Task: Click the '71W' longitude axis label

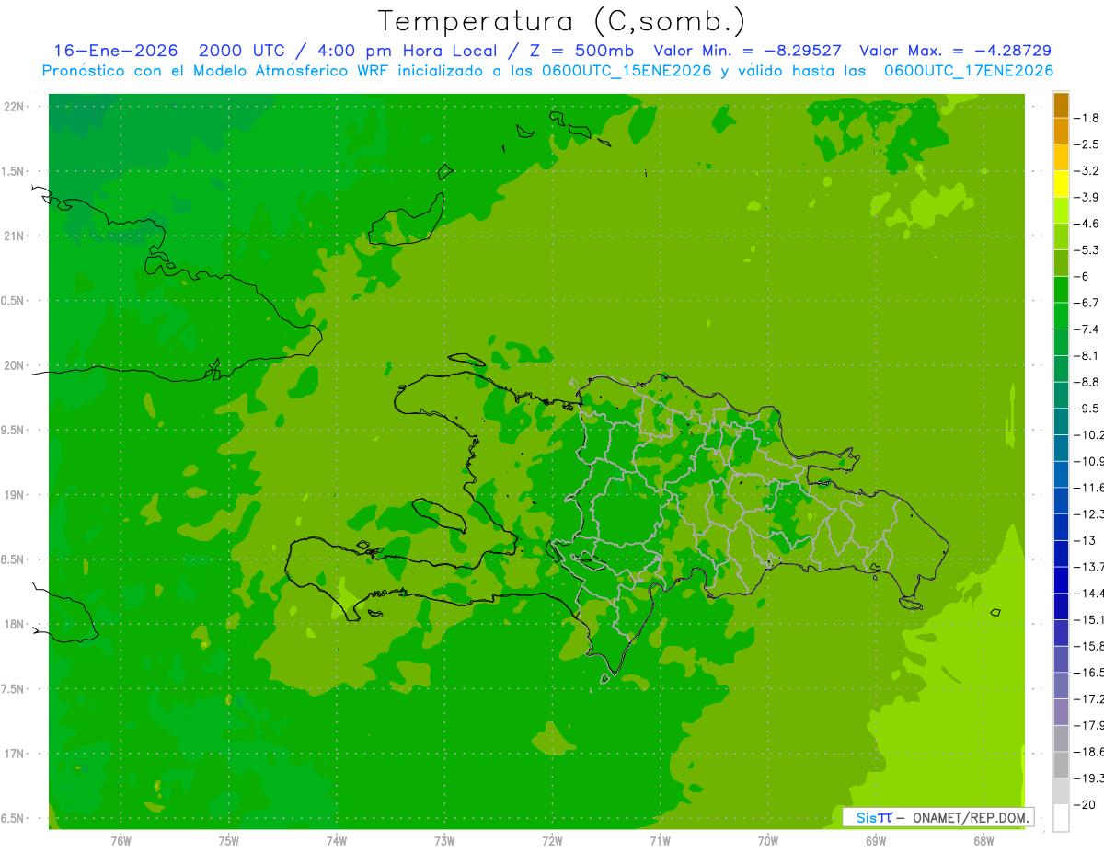Action: pyautogui.click(x=660, y=841)
